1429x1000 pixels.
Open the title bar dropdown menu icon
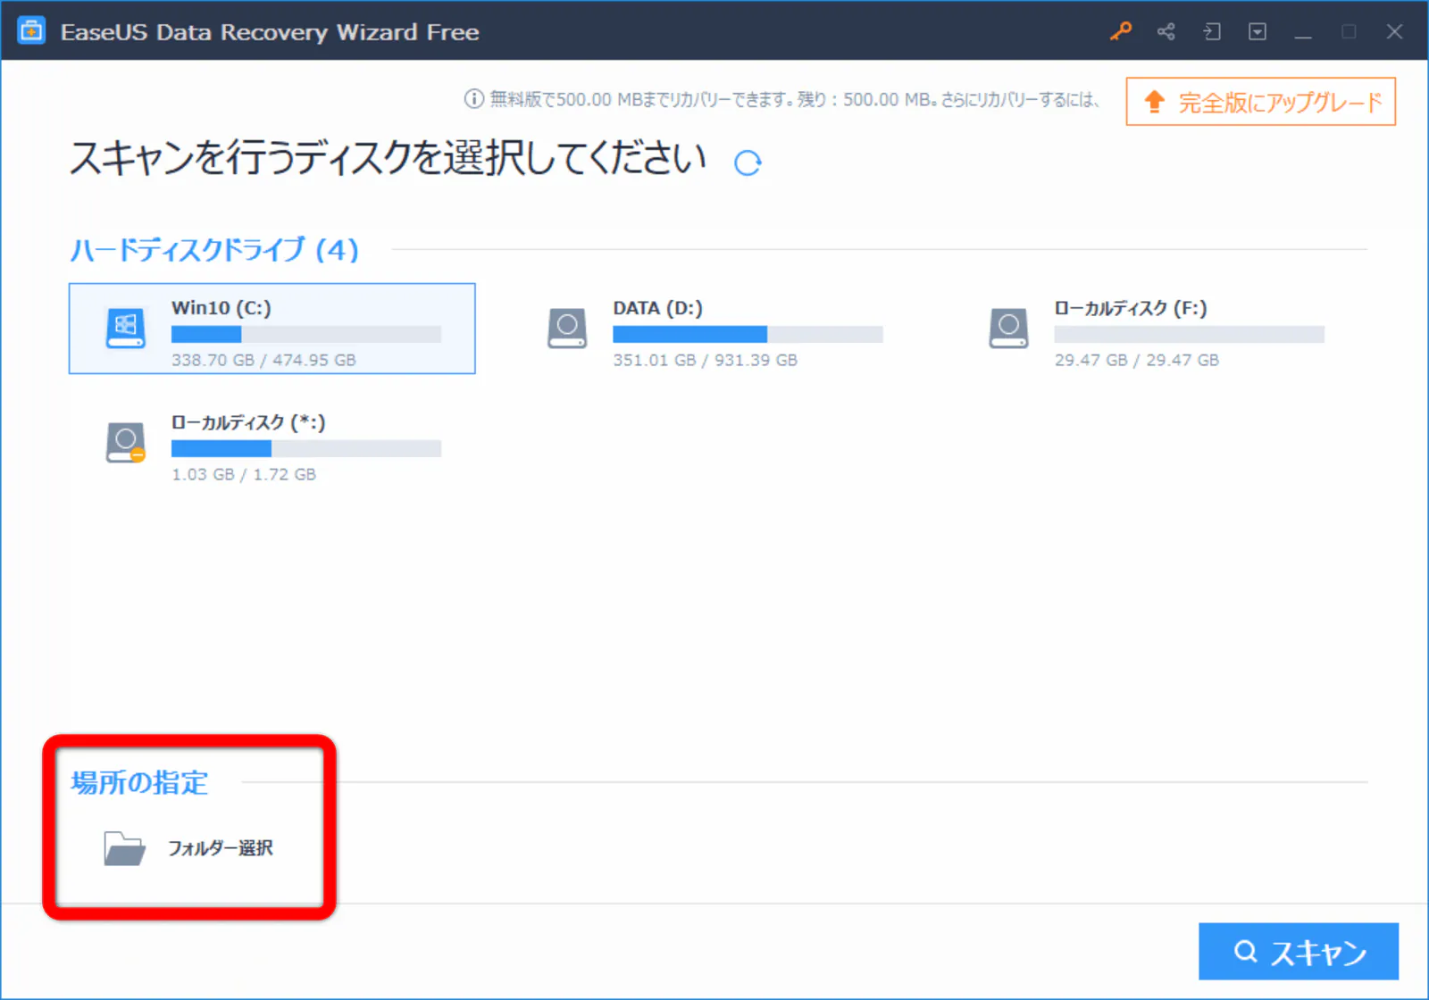click(1257, 31)
